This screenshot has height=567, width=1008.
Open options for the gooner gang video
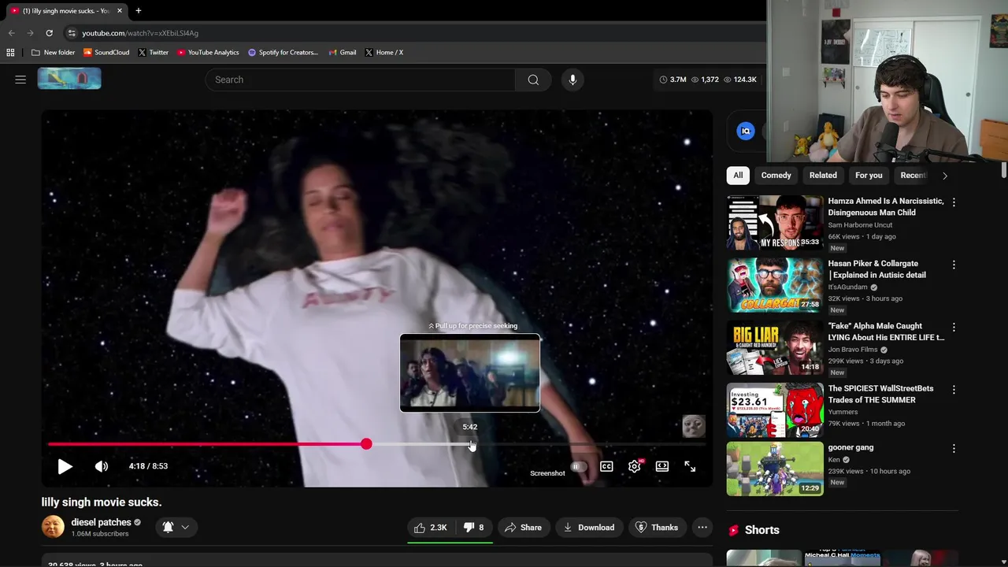954,448
